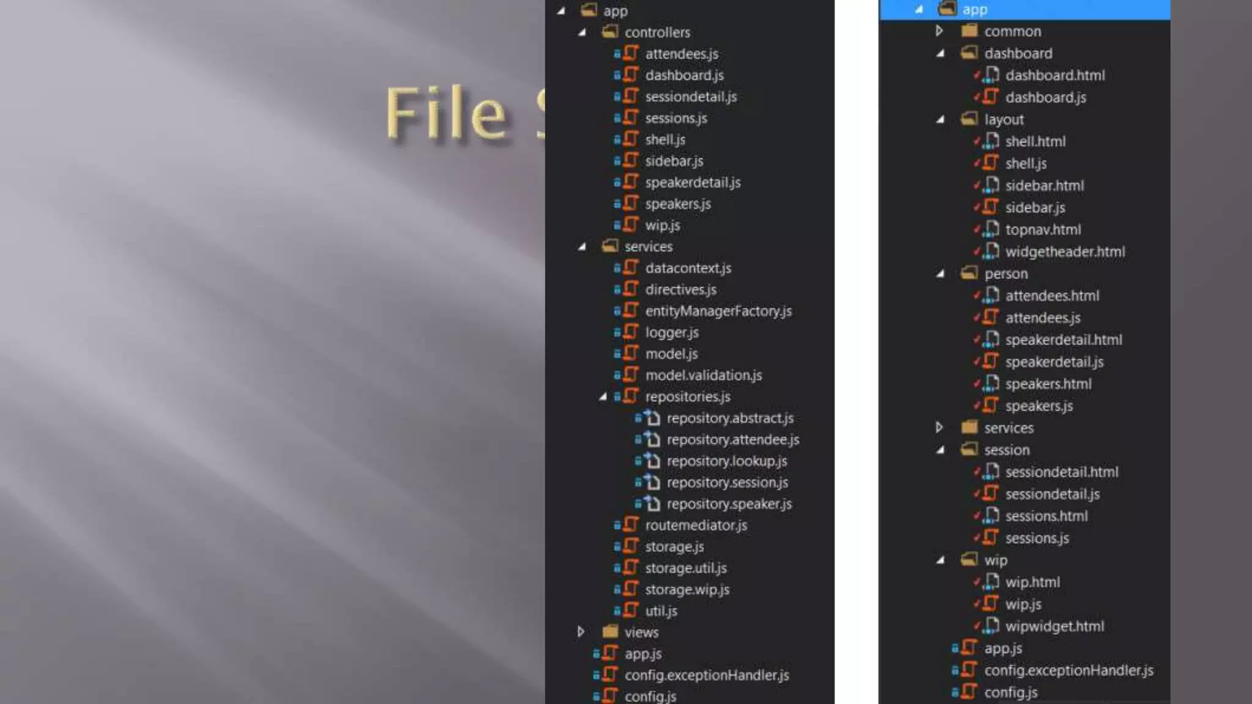The image size is (1252, 704).
Task: Click the views folder icon
Action: click(x=610, y=632)
